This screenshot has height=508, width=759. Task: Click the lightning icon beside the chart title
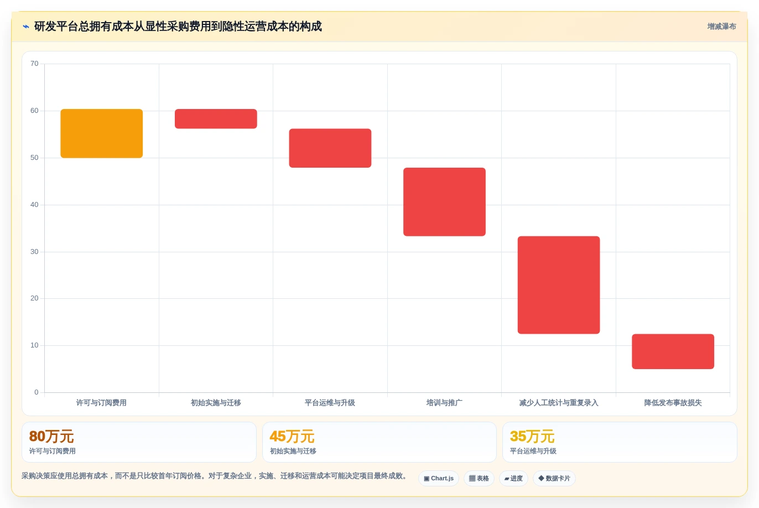25,27
